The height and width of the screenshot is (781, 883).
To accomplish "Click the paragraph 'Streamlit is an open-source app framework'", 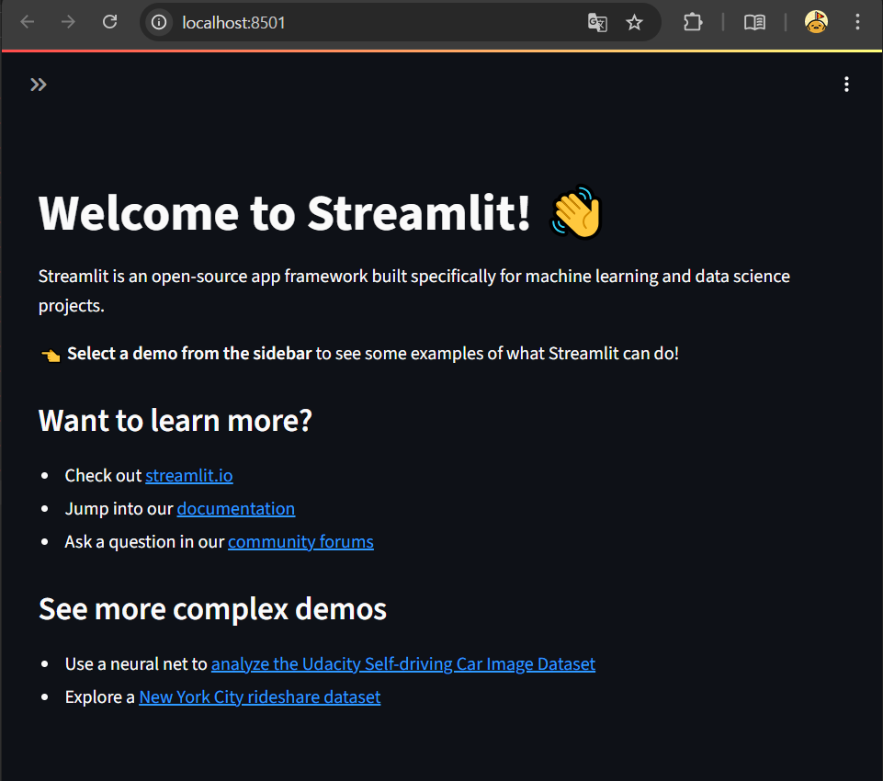I will 413,290.
